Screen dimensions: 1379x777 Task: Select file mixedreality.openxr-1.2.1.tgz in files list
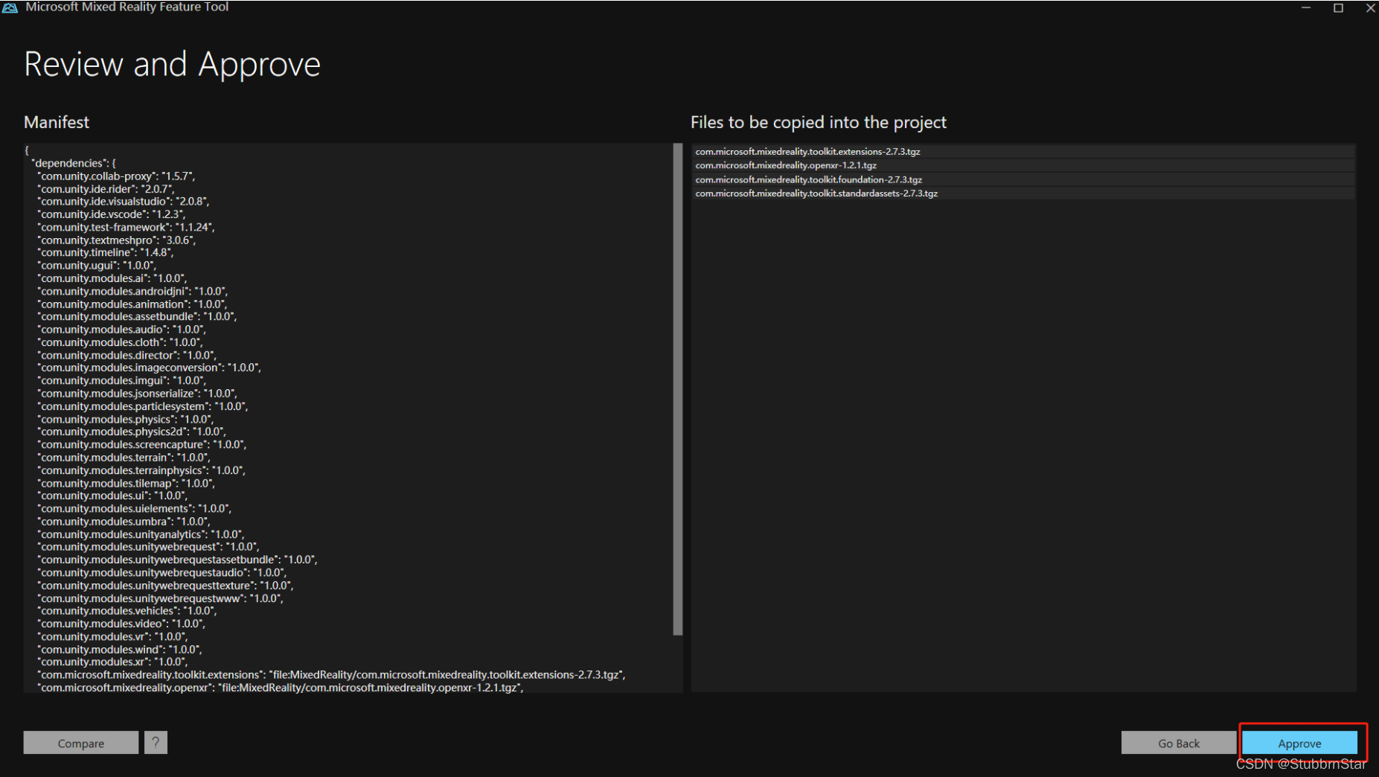(1023, 165)
